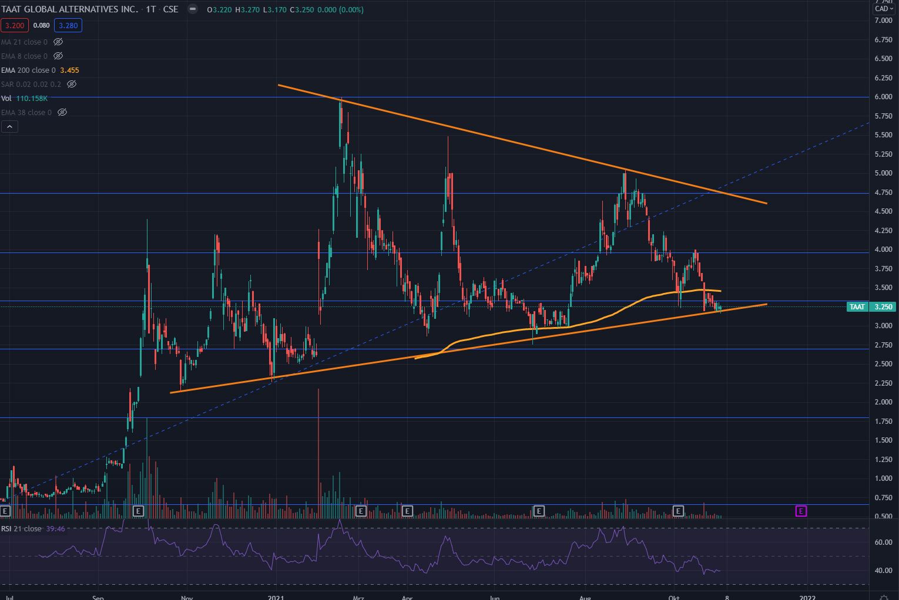
Task: Click the Mrz label on time axis
Action: click(358, 598)
